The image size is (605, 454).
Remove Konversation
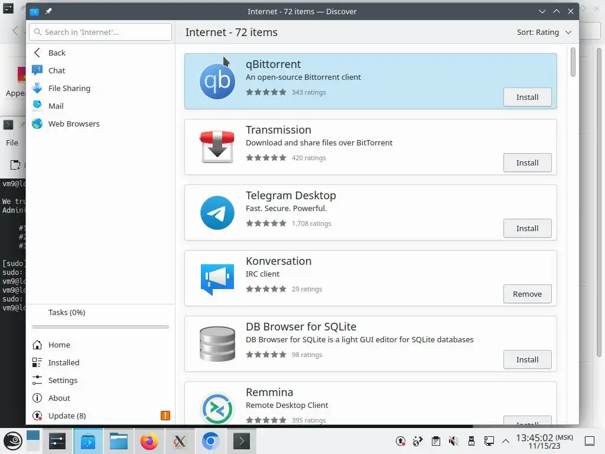[x=527, y=294]
